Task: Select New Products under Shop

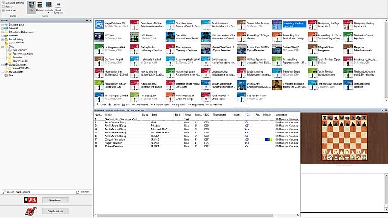Action: (x=20, y=50)
